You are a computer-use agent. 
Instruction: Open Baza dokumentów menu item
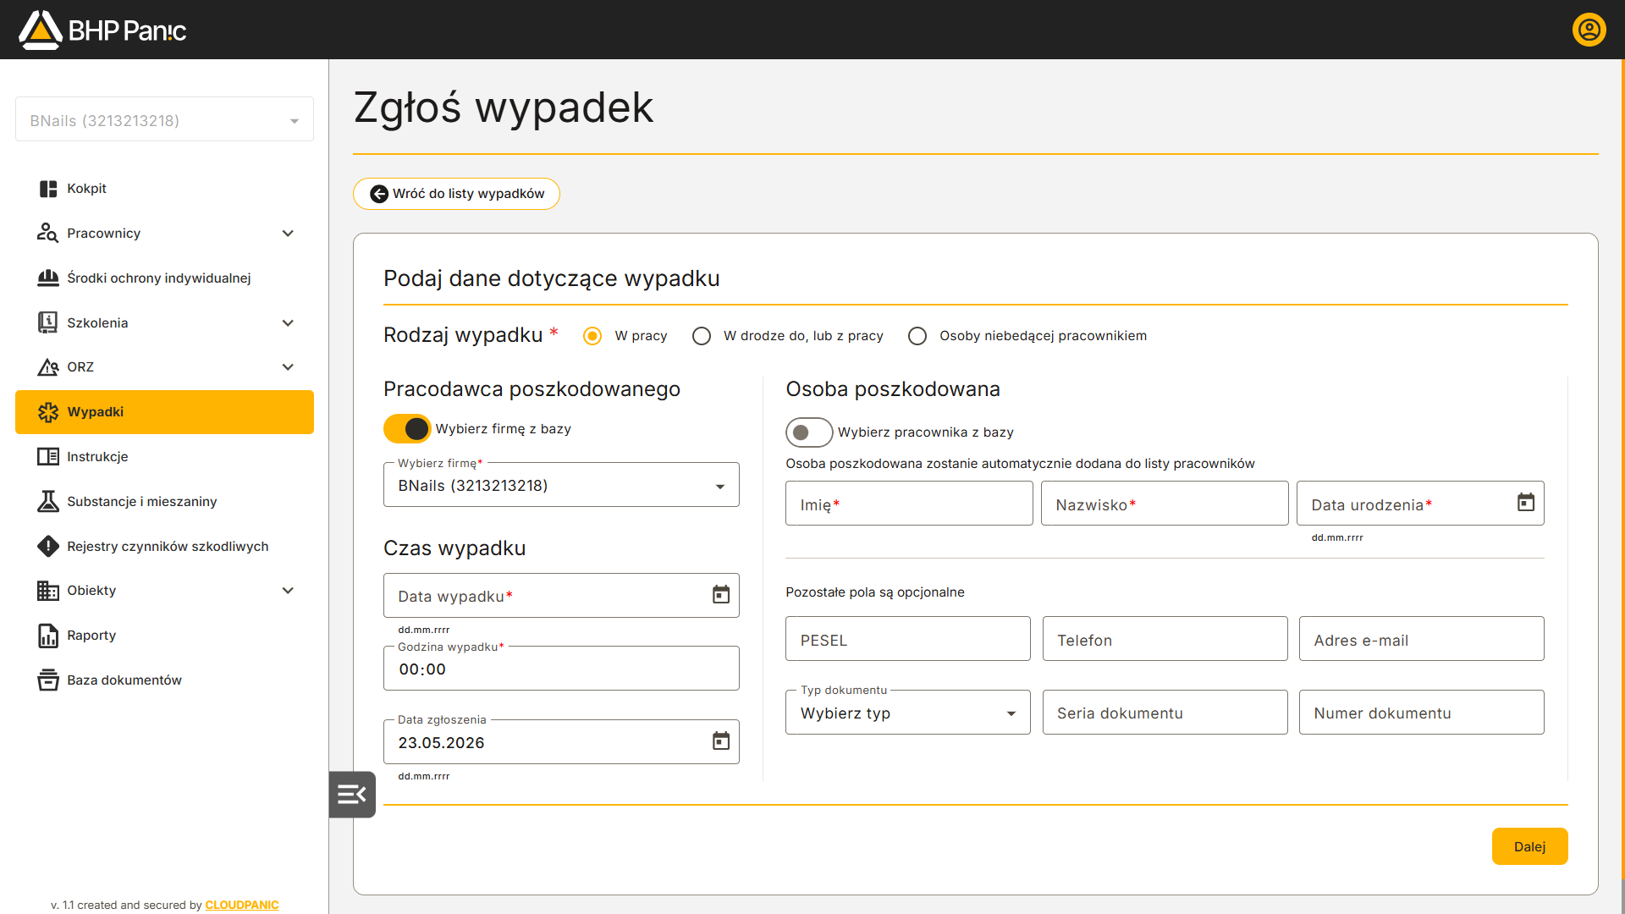(x=164, y=680)
